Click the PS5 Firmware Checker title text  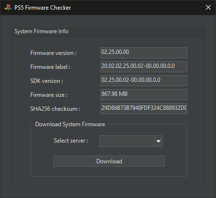coord(42,8)
